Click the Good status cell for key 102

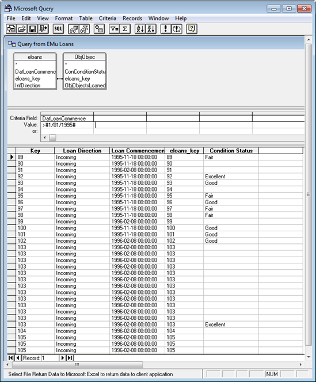click(x=231, y=240)
